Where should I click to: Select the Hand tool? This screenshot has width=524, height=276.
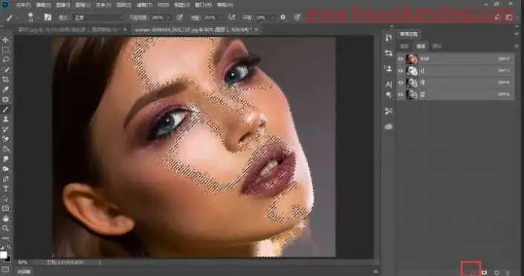(x=6, y=219)
